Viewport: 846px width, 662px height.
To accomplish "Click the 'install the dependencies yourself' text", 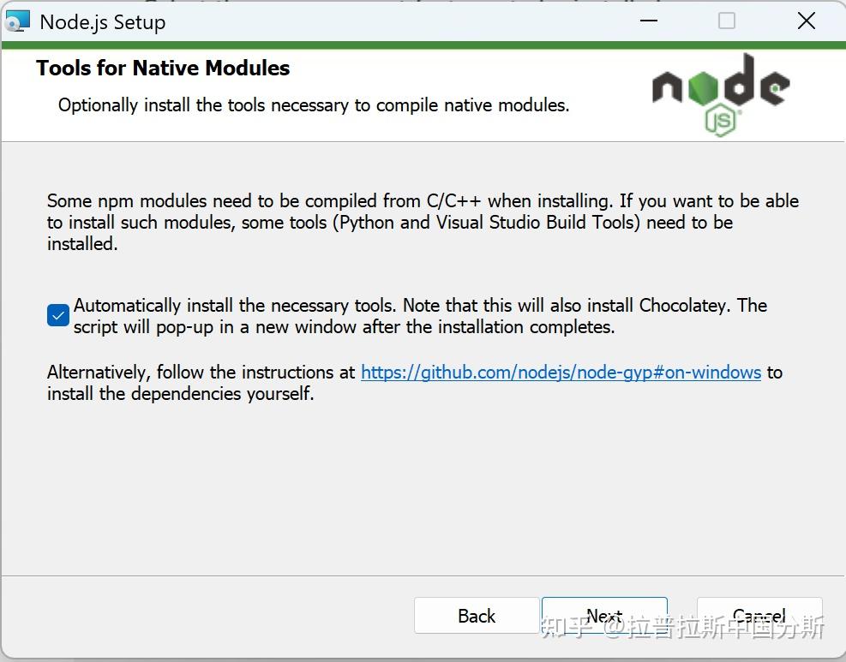I will [x=181, y=395].
